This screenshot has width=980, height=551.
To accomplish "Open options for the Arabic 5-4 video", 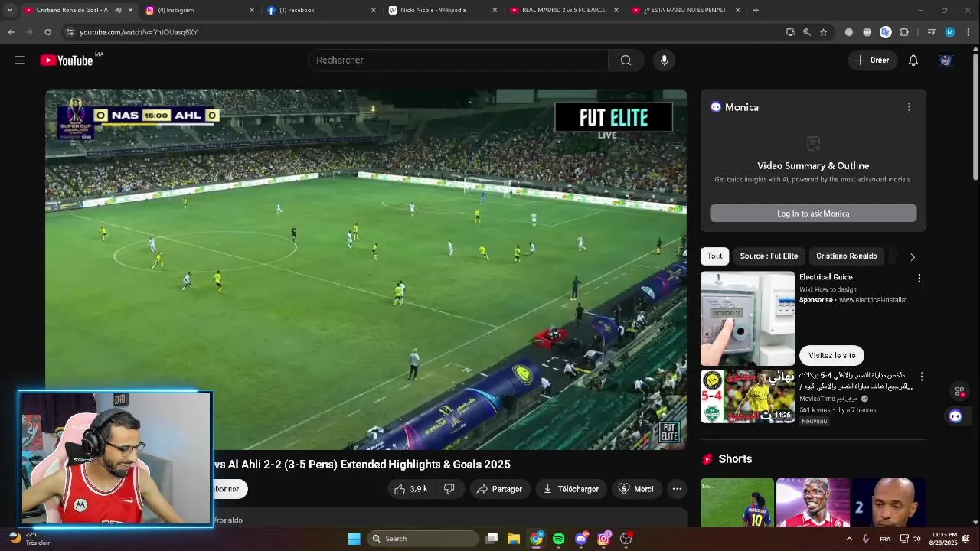I will coord(922,377).
